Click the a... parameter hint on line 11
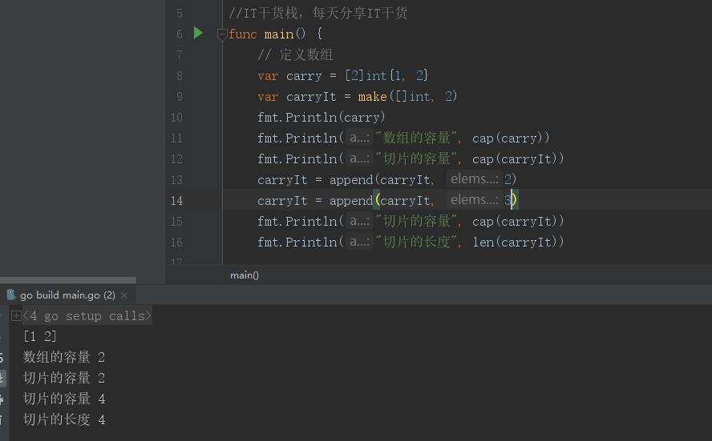This screenshot has height=441, width=712. (358, 138)
